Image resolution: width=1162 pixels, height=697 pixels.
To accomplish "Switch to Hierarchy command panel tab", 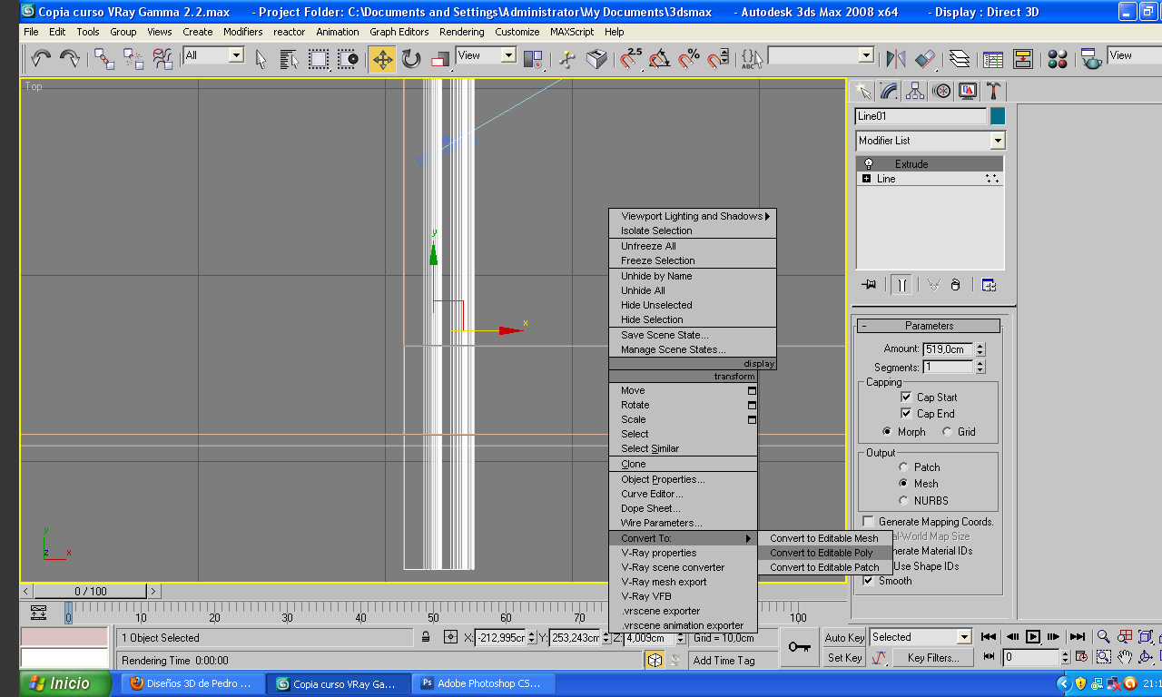I will (x=915, y=91).
